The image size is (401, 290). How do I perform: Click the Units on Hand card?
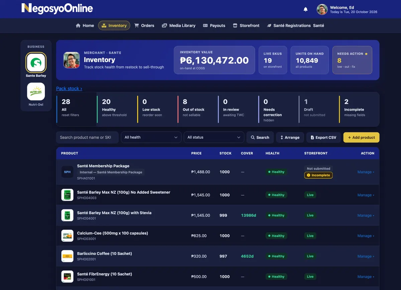coord(309,60)
